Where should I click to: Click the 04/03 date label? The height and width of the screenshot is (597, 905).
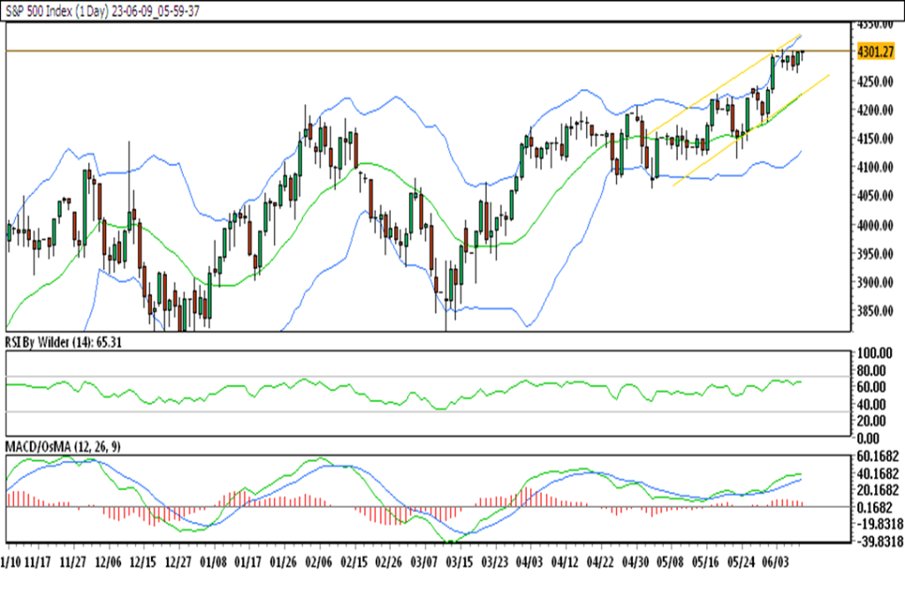[529, 563]
